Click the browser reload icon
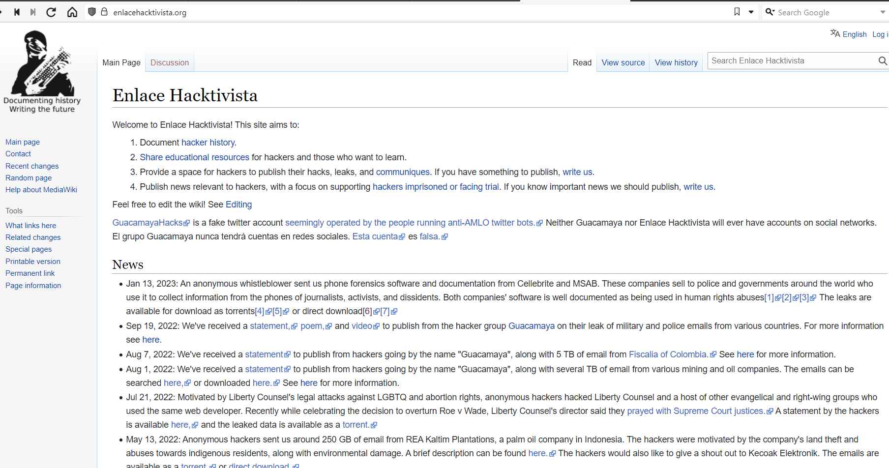This screenshot has width=889, height=468. coord(51,12)
